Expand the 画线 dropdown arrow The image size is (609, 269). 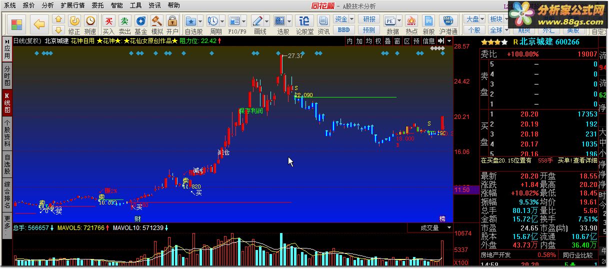click(x=267, y=21)
